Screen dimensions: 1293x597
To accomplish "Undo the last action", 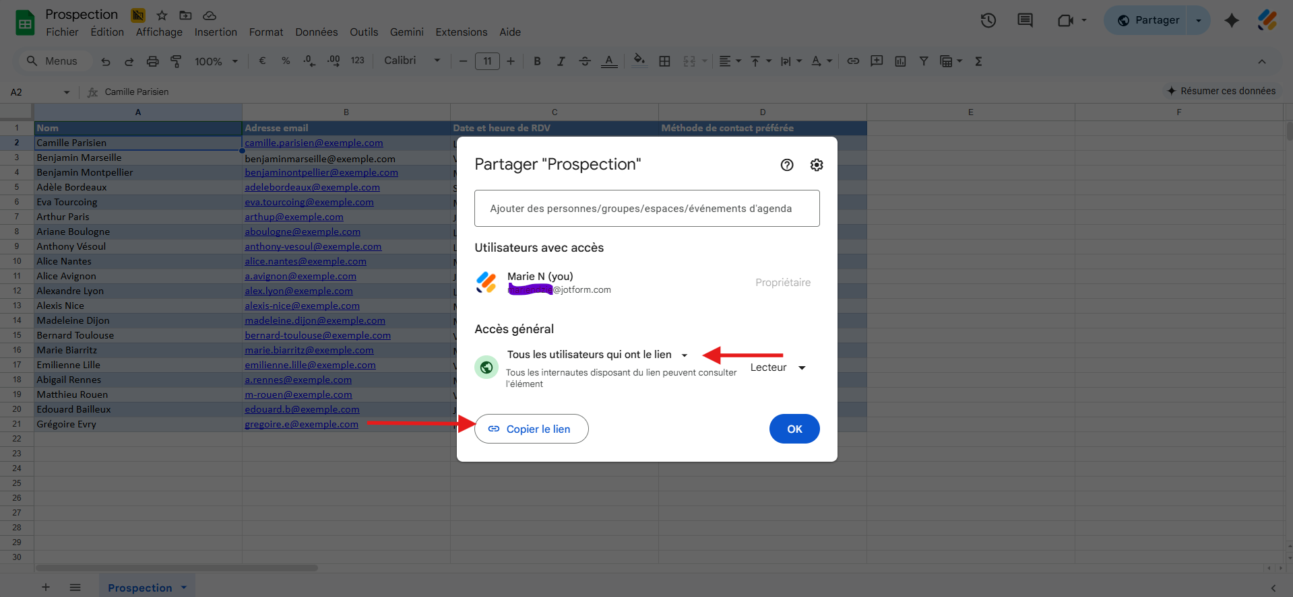I will tap(106, 61).
